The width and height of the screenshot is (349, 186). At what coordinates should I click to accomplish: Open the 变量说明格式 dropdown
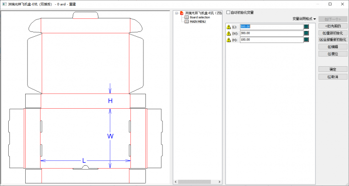click(304, 19)
